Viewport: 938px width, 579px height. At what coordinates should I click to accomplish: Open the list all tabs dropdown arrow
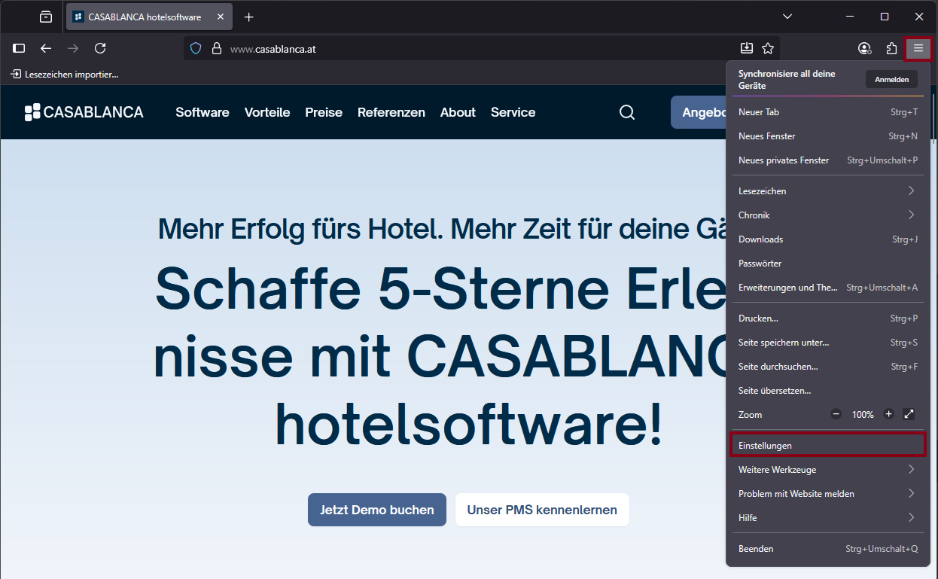pos(787,17)
